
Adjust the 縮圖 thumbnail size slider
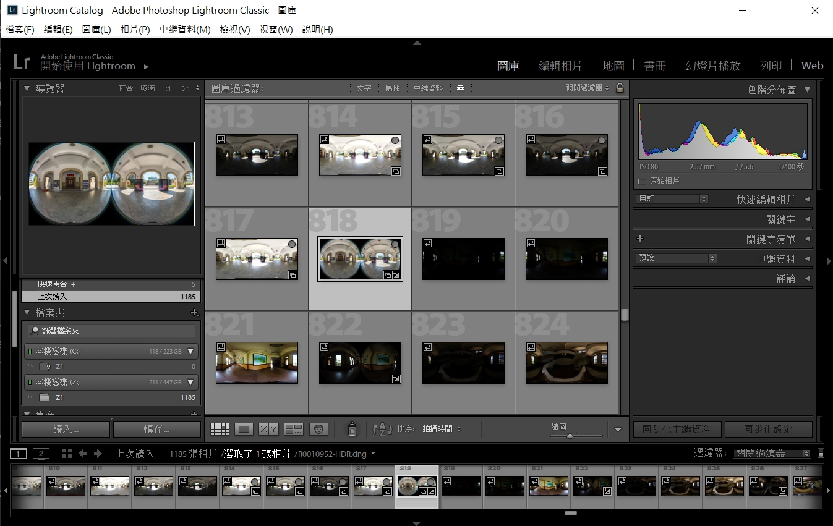tap(570, 436)
